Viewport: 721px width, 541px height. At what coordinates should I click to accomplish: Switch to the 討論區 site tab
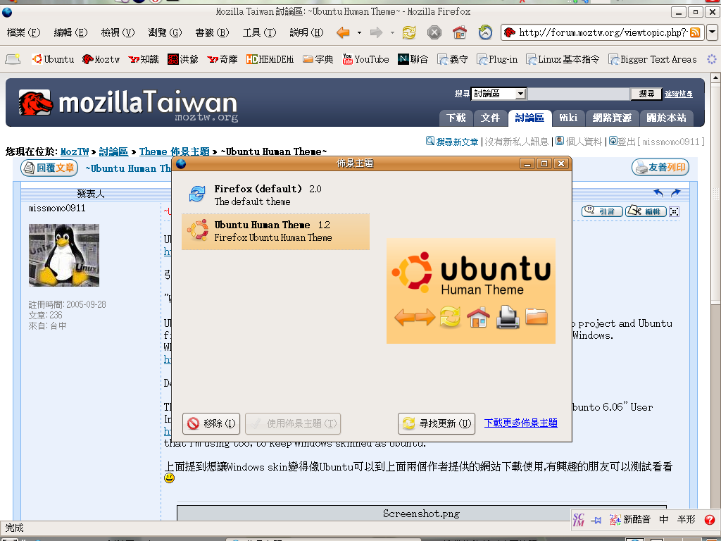pos(529,118)
